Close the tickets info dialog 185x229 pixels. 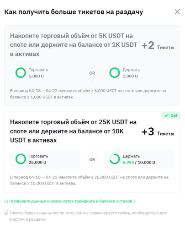[x=177, y=12]
